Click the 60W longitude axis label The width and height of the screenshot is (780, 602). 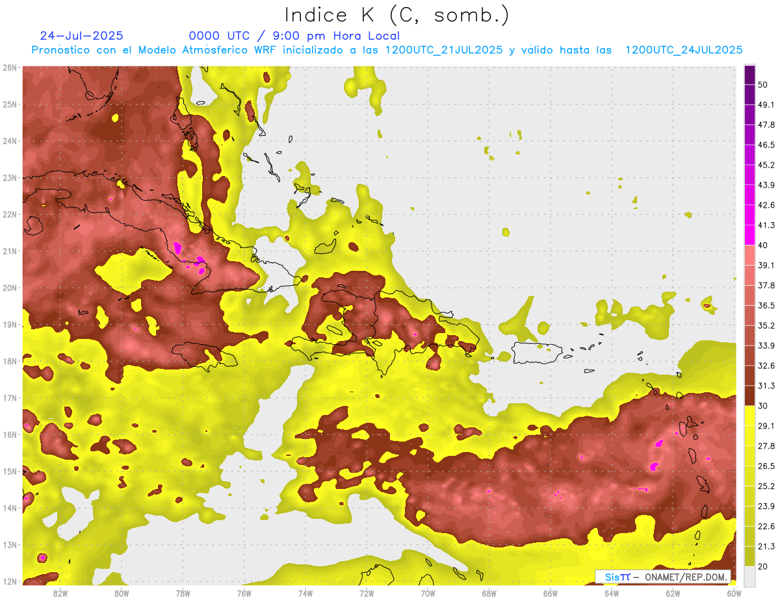[x=734, y=593]
